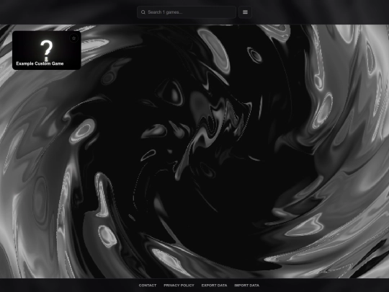389x292 pixels.
Task: Expand the options menu next to the search bar
Action: coord(245,12)
